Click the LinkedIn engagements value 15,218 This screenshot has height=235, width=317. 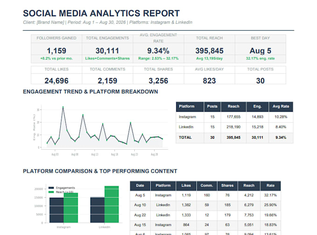257,127
